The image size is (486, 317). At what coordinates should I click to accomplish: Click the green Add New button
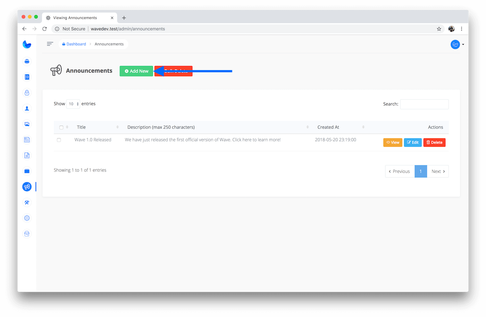(136, 71)
